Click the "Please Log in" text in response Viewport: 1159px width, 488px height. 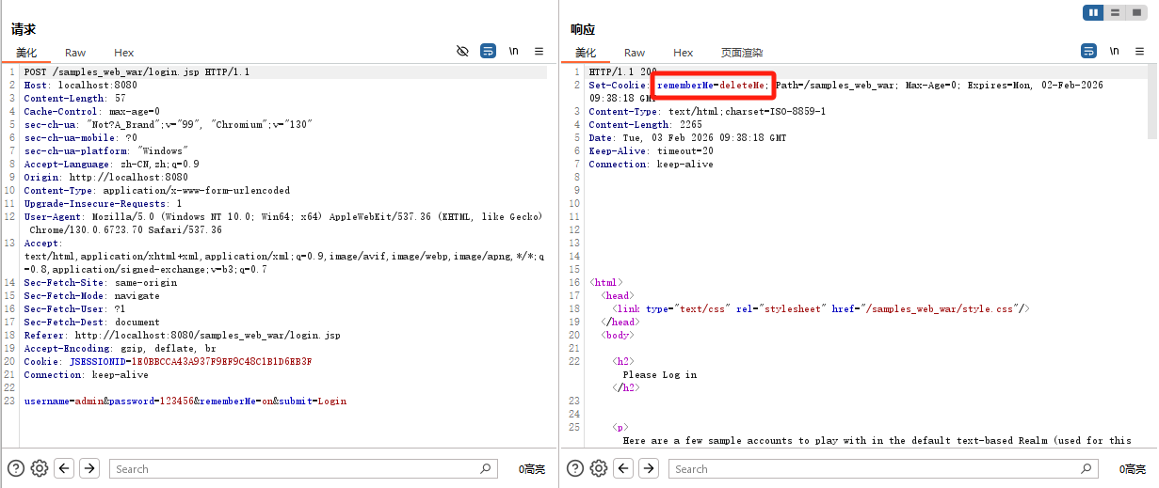(660, 374)
